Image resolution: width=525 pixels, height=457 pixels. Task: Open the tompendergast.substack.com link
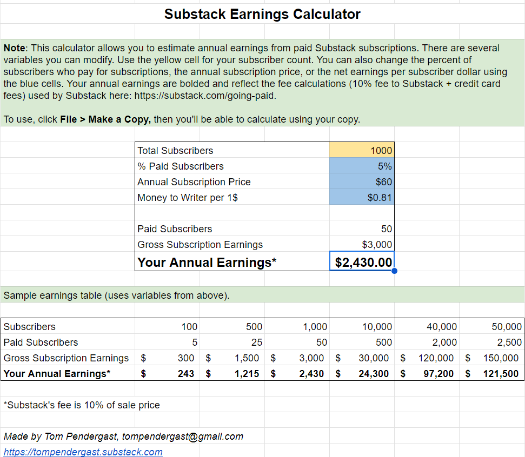tap(83, 452)
